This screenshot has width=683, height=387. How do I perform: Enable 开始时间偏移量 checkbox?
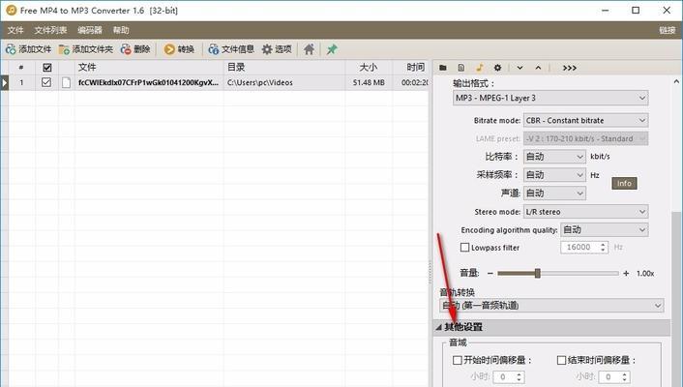point(458,360)
